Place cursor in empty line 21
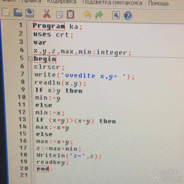The image size is (184, 184). click(x=82, y=175)
